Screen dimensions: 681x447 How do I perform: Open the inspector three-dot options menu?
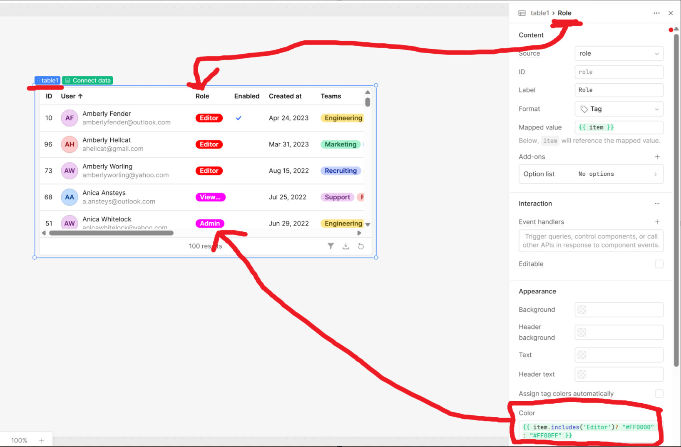pyautogui.click(x=656, y=13)
